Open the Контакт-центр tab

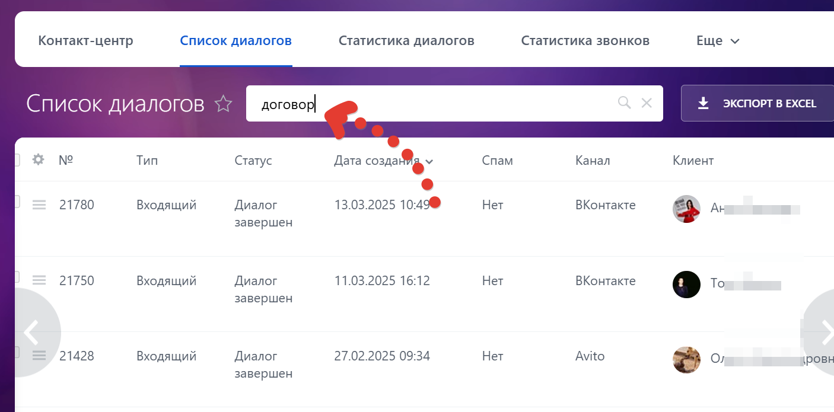[85, 41]
